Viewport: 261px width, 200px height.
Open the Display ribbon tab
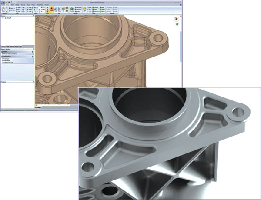[17, 5]
